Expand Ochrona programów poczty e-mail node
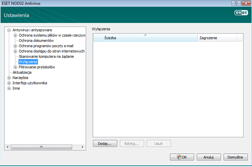This screenshot has height=167, width=252. [15, 46]
